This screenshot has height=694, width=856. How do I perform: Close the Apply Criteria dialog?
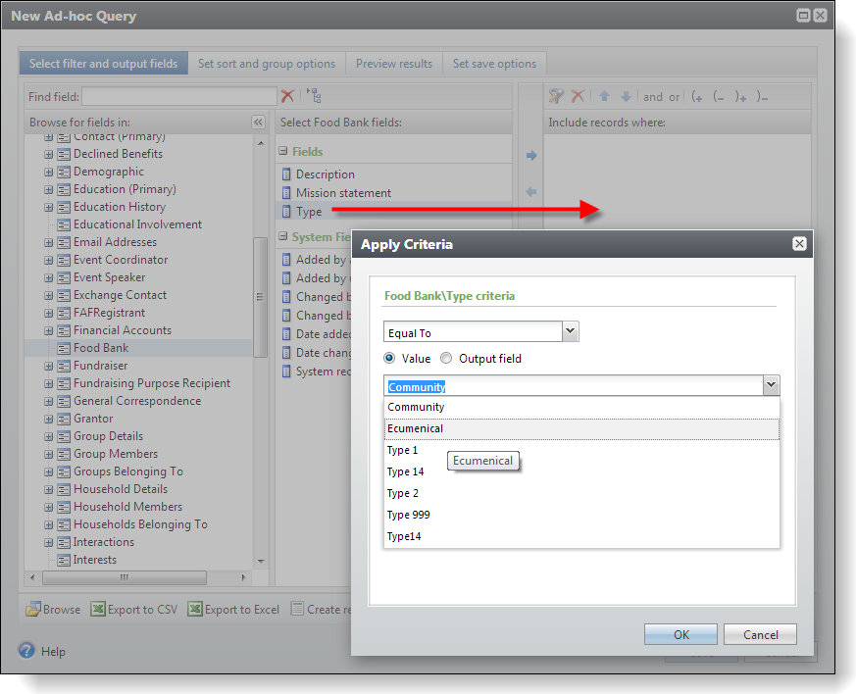point(799,244)
